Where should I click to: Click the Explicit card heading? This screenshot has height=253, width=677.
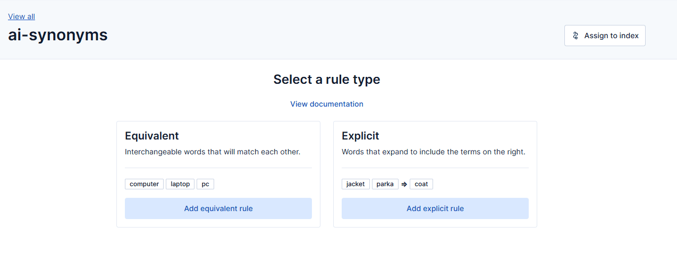[360, 136]
